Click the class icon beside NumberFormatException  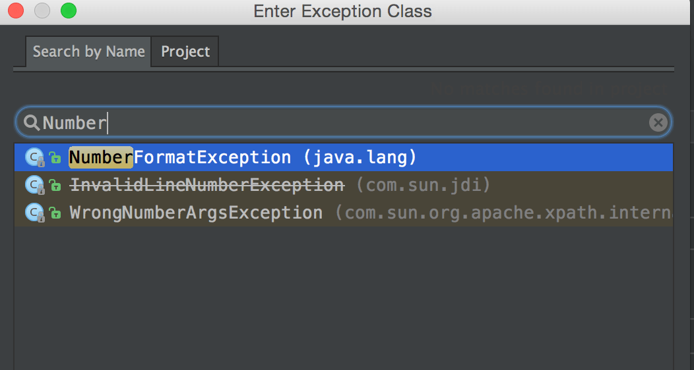(34, 158)
